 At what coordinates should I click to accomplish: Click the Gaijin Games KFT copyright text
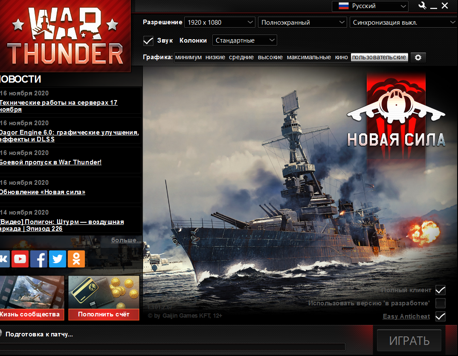tap(185, 316)
